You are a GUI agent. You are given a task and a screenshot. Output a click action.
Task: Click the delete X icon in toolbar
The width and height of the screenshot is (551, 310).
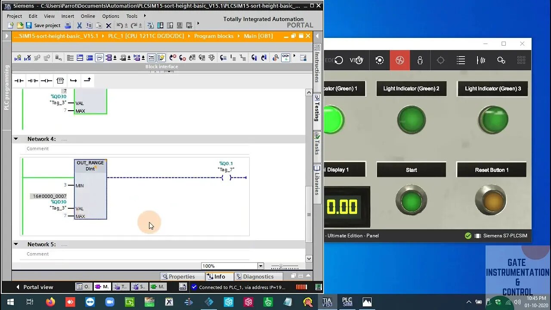[108, 25]
